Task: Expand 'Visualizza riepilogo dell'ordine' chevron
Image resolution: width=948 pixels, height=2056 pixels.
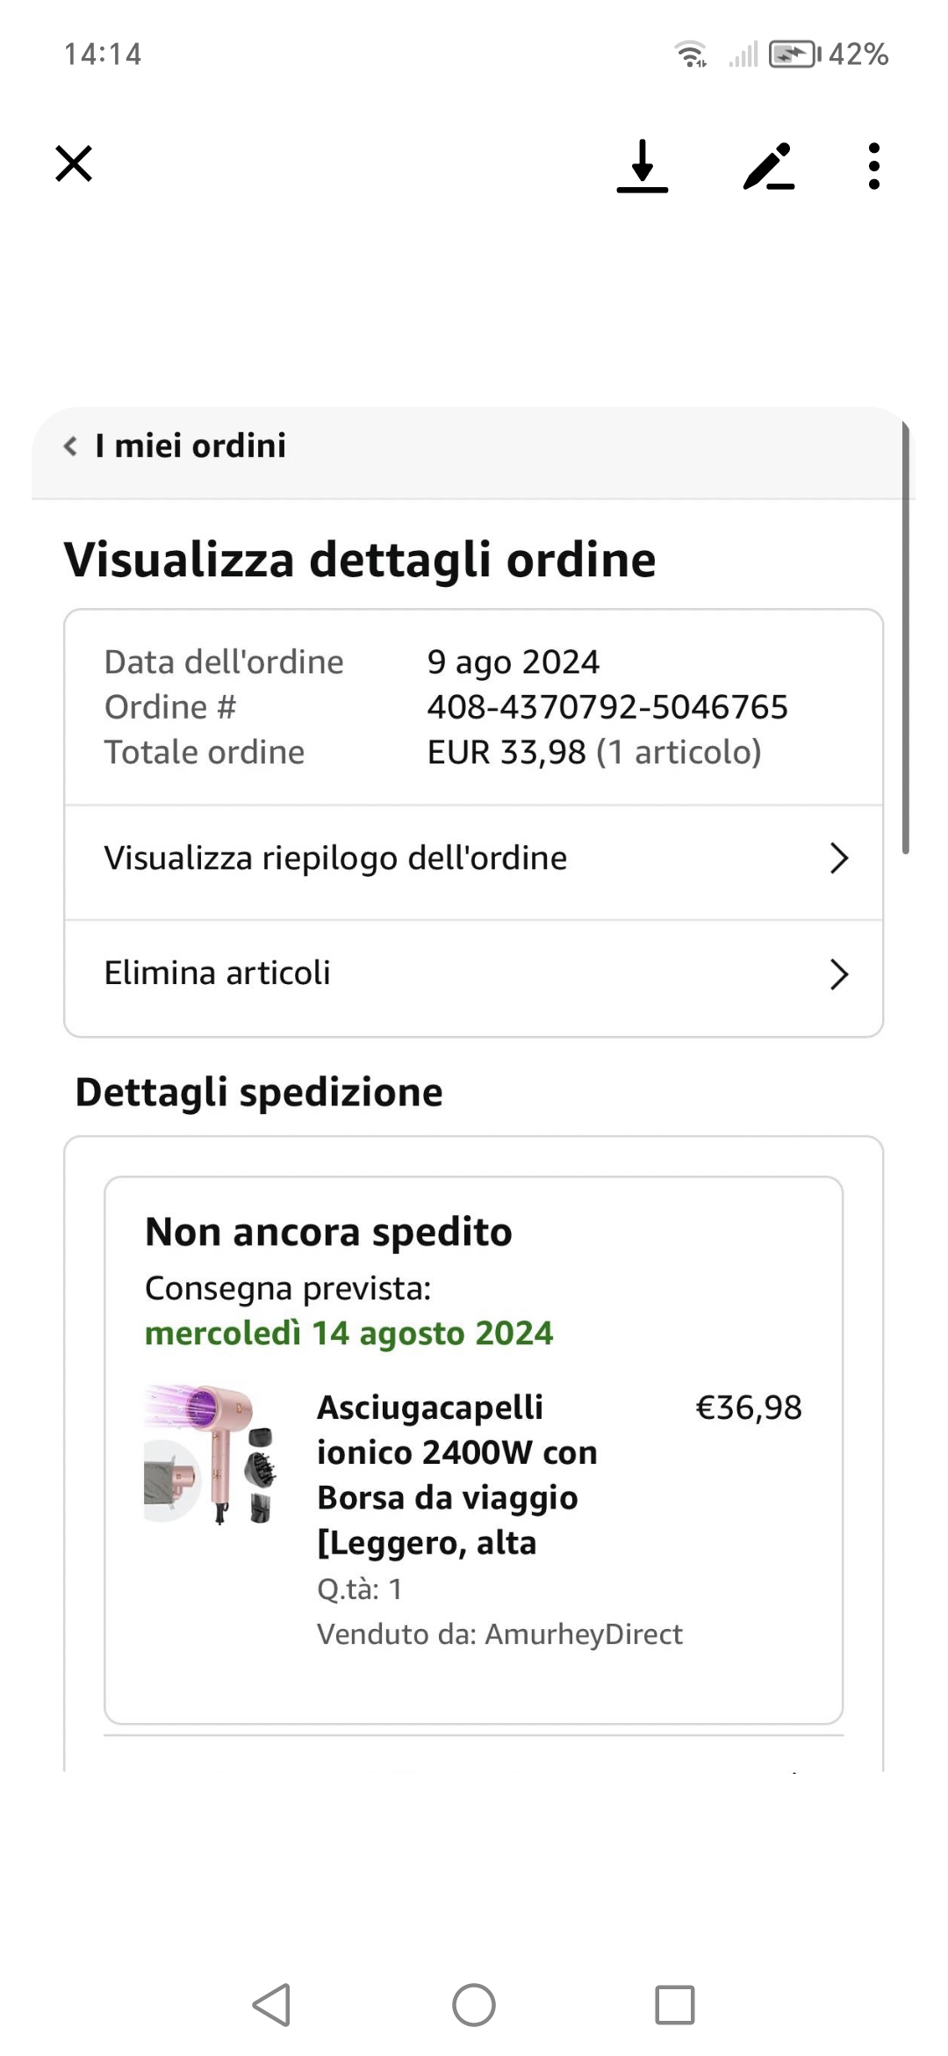Action: [838, 858]
